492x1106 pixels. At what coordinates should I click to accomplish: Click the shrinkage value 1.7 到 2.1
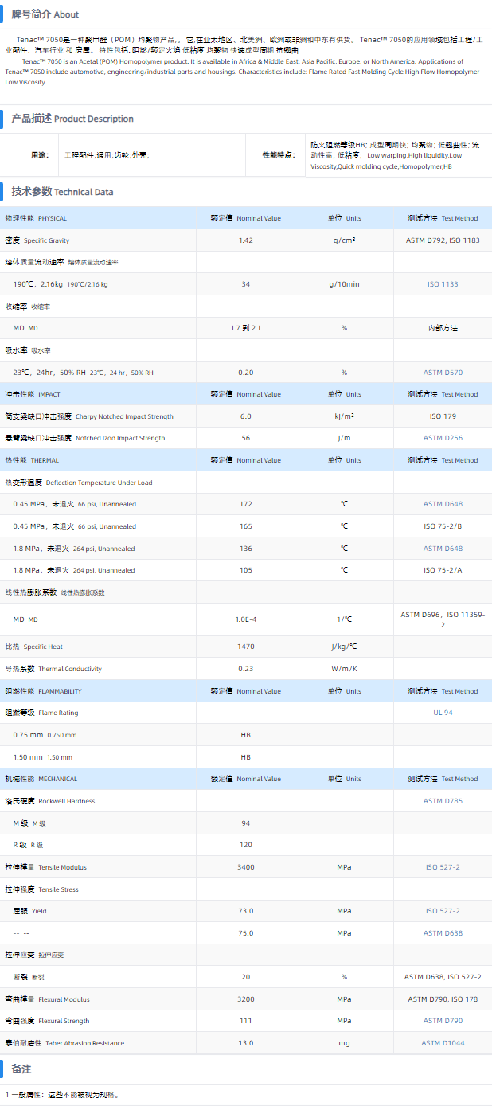tap(246, 328)
